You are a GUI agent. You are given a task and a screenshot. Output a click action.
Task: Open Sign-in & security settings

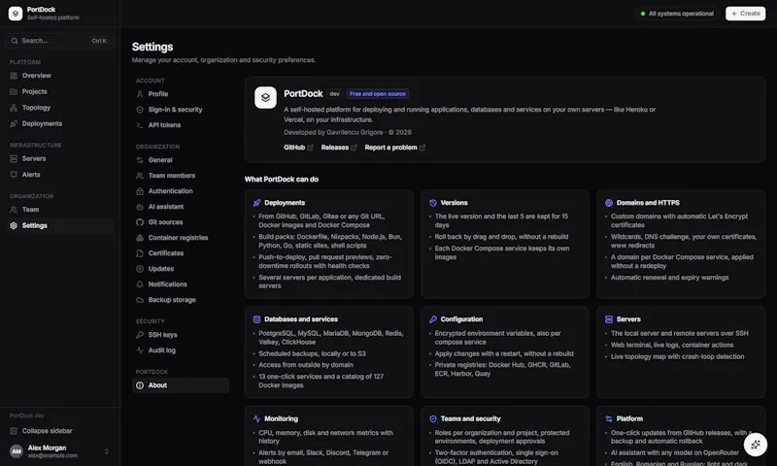[x=181, y=110]
